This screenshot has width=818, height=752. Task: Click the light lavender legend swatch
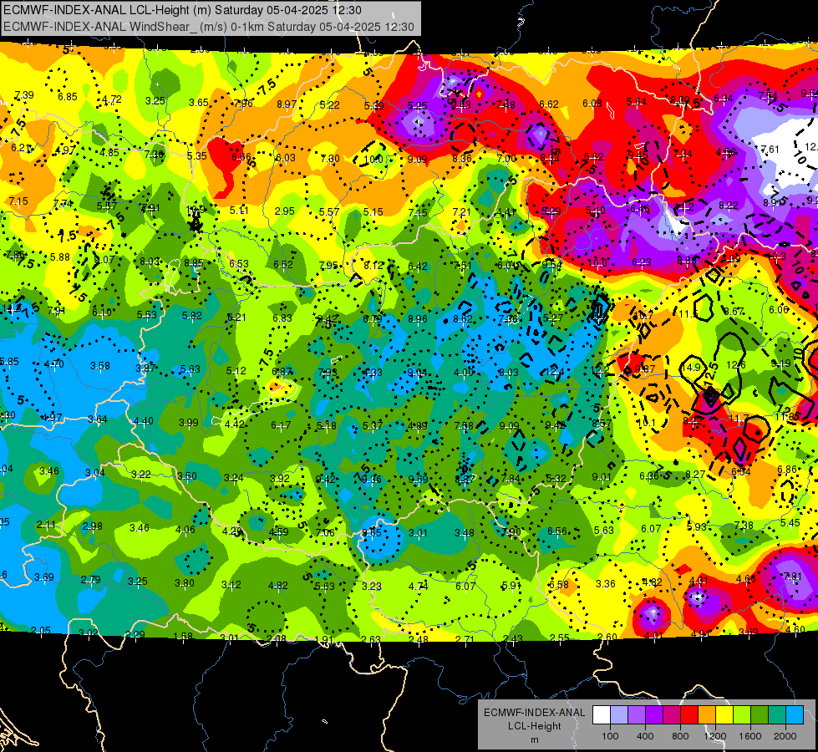click(x=618, y=715)
